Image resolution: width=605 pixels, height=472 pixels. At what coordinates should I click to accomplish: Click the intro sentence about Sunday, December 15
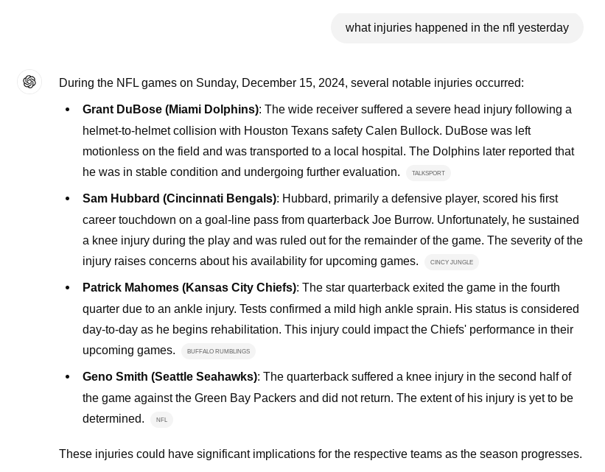(x=291, y=83)
